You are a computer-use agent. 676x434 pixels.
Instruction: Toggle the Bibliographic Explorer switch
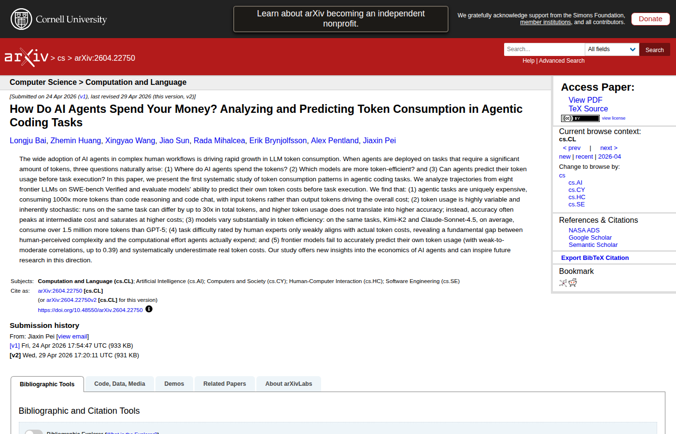click(x=34, y=432)
